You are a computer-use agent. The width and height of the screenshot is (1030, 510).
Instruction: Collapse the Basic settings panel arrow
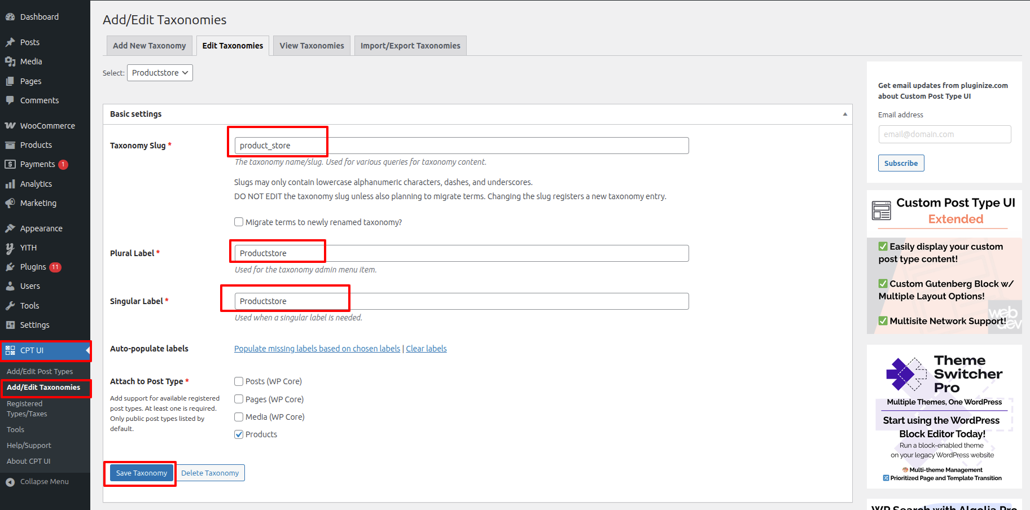point(845,114)
